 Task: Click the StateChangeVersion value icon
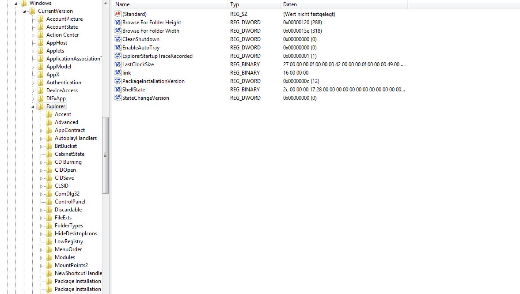(x=118, y=98)
